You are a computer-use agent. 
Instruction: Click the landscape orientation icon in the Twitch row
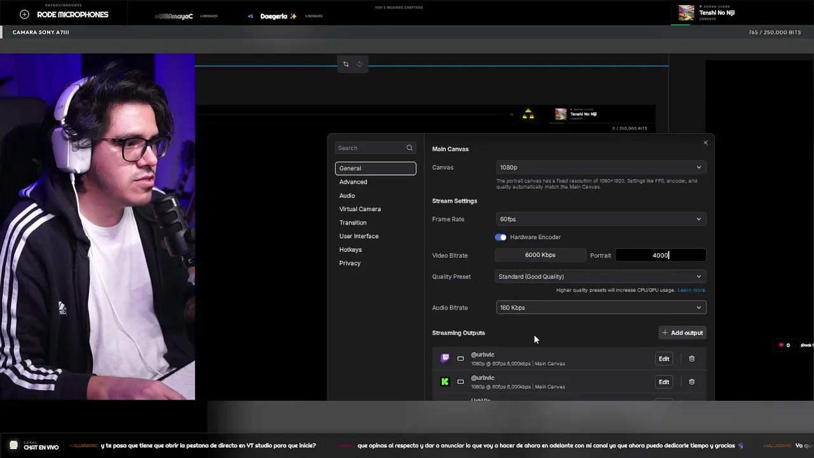click(460, 359)
